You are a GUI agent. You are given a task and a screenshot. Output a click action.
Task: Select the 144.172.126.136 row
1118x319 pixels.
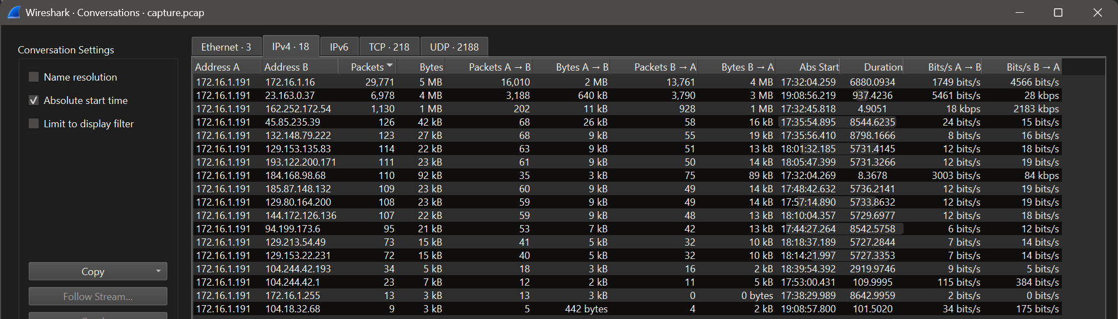627,215
